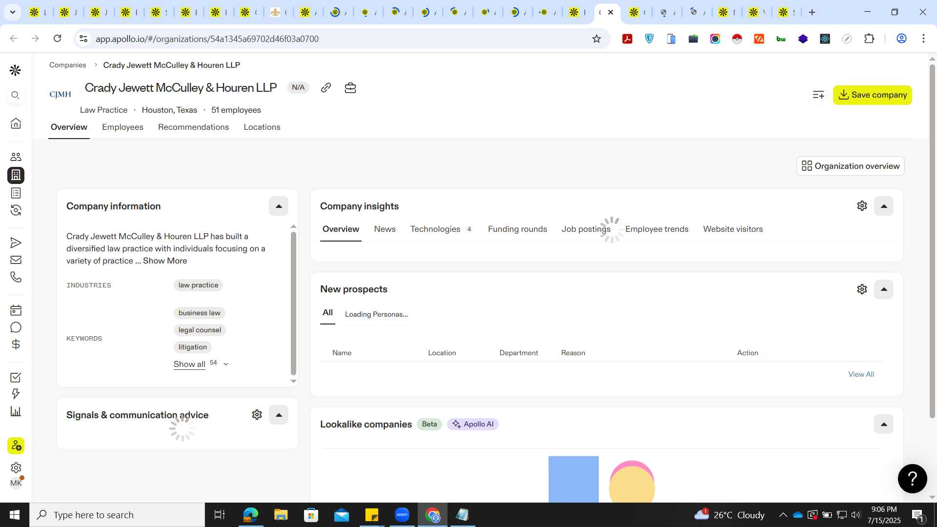
Task: Switch to the Locations tab
Action: [x=262, y=127]
